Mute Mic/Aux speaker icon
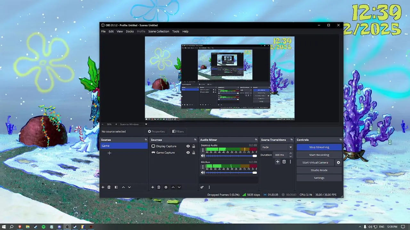The width and height of the screenshot is (410, 230). click(203, 172)
